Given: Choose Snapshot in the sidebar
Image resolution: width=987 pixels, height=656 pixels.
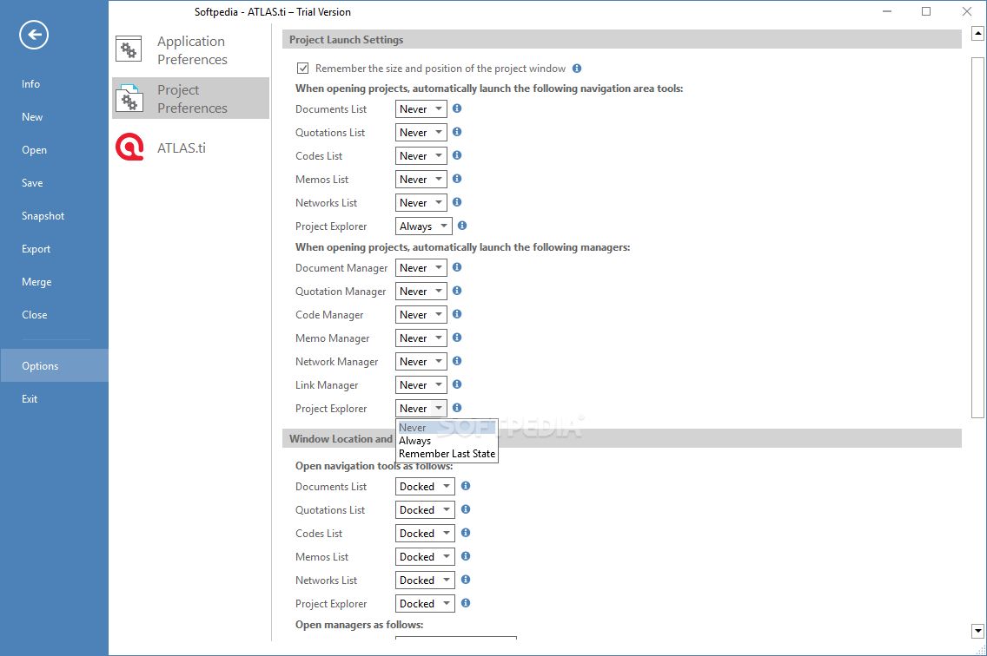Looking at the screenshot, I should (x=54, y=216).
